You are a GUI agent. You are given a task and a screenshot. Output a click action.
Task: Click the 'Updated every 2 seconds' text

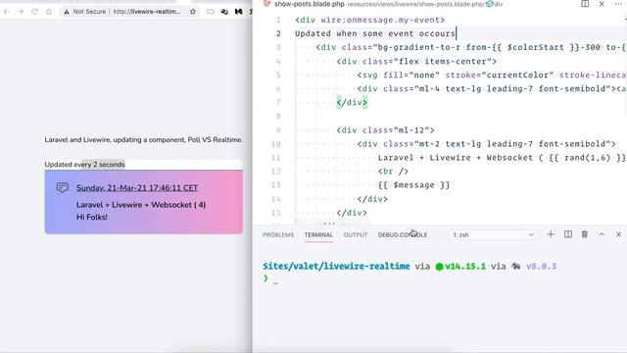pos(85,165)
